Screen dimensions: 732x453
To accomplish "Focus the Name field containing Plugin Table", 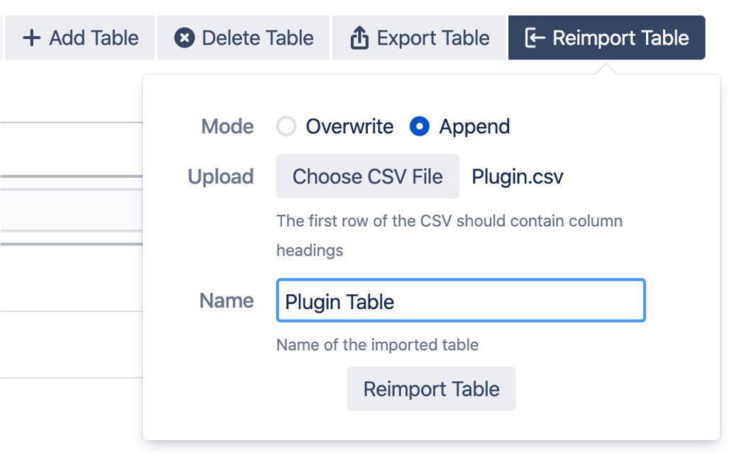I will (460, 301).
